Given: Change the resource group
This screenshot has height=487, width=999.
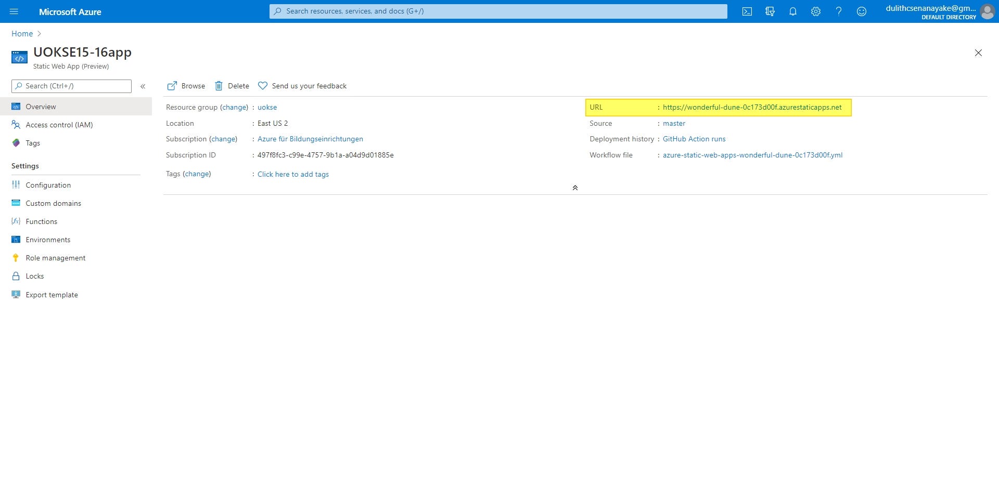Looking at the screenshot, I should [x=235, y=107].
